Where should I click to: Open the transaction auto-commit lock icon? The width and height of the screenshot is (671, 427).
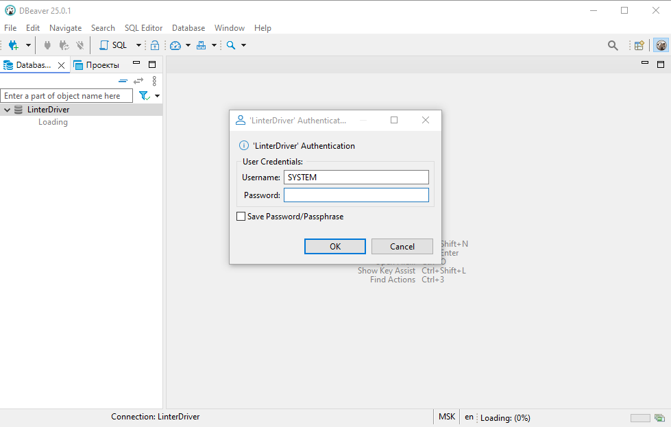click(x=156, y=45)
